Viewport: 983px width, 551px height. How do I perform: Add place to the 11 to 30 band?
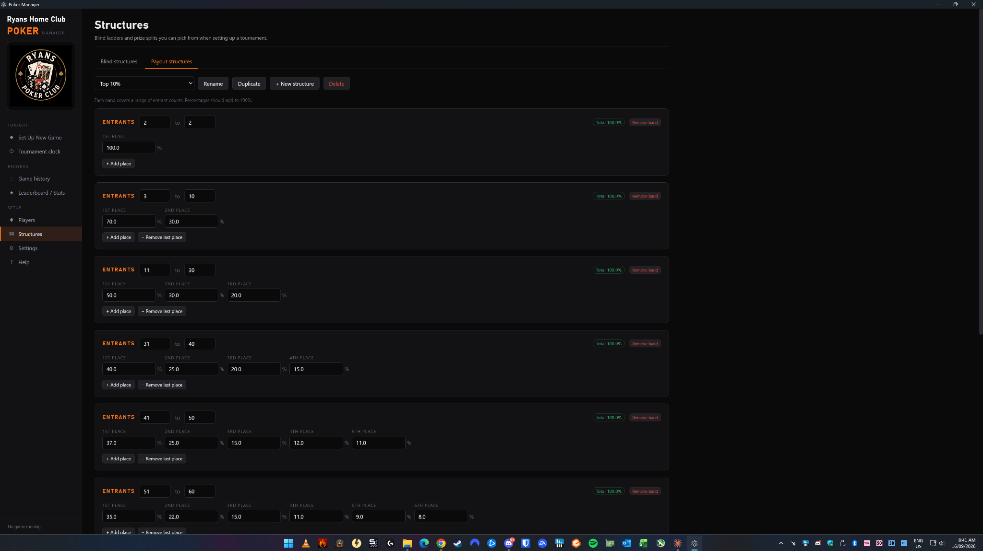[x=119, y=311]
